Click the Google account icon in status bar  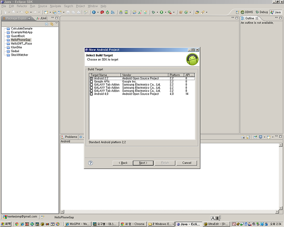[5, 217]
